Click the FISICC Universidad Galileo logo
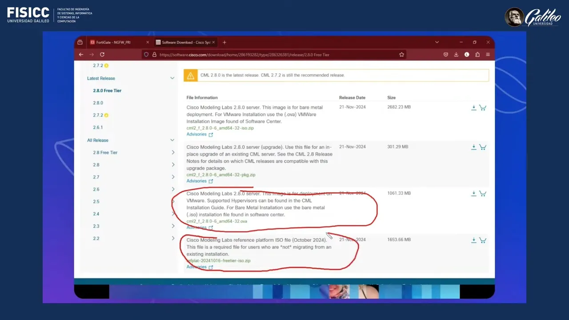The width and height of the screenshot is (569, 320). (50, 15)
